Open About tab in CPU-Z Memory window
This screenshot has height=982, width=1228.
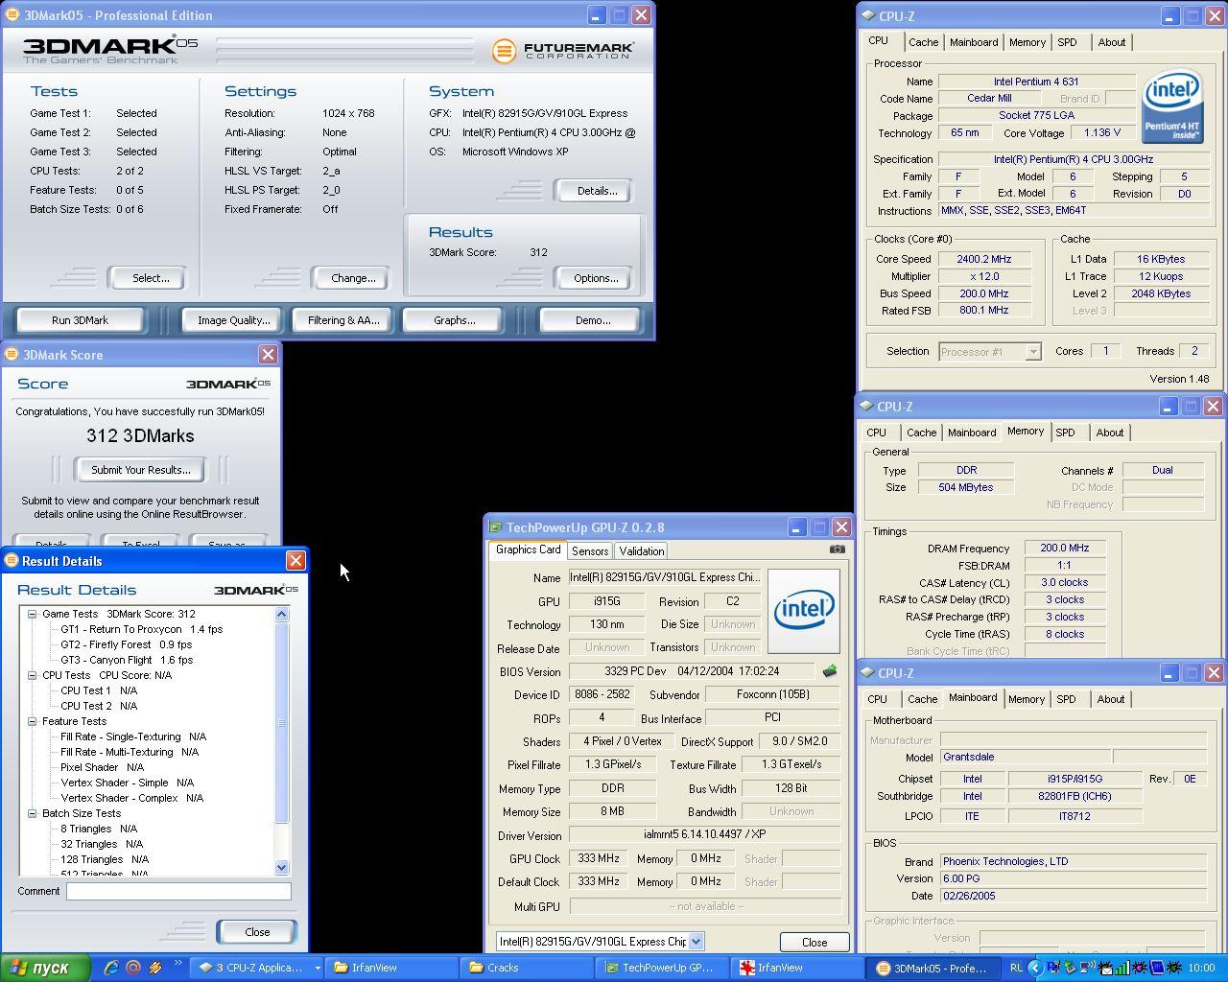[x=1110, y=433]
